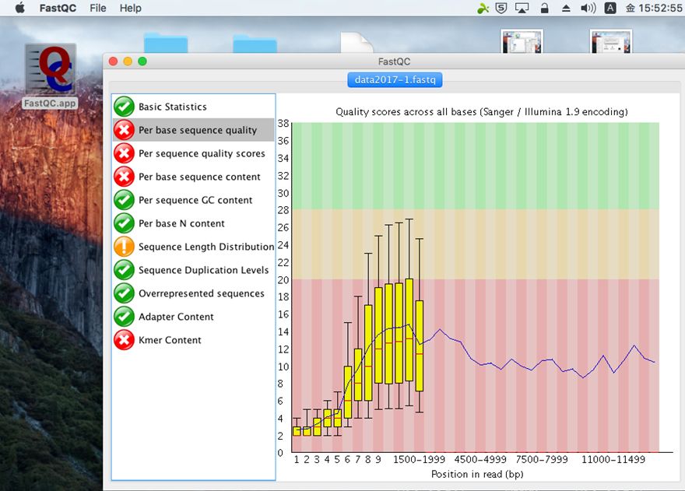Click the 7500-7999 x-axis label

542,460
